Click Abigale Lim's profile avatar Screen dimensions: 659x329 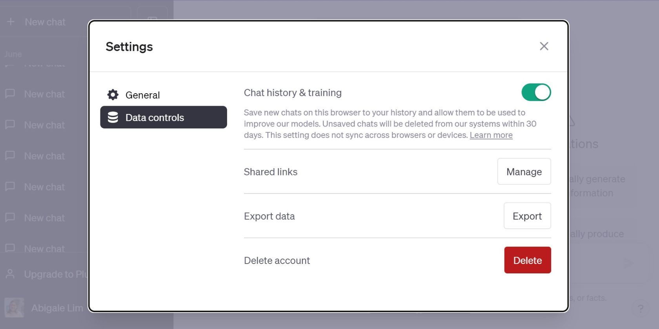click(14, 308)
